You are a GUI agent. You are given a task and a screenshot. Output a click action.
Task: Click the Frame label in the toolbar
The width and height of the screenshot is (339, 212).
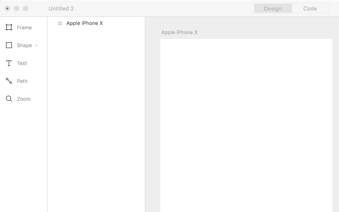click(24, 27)
